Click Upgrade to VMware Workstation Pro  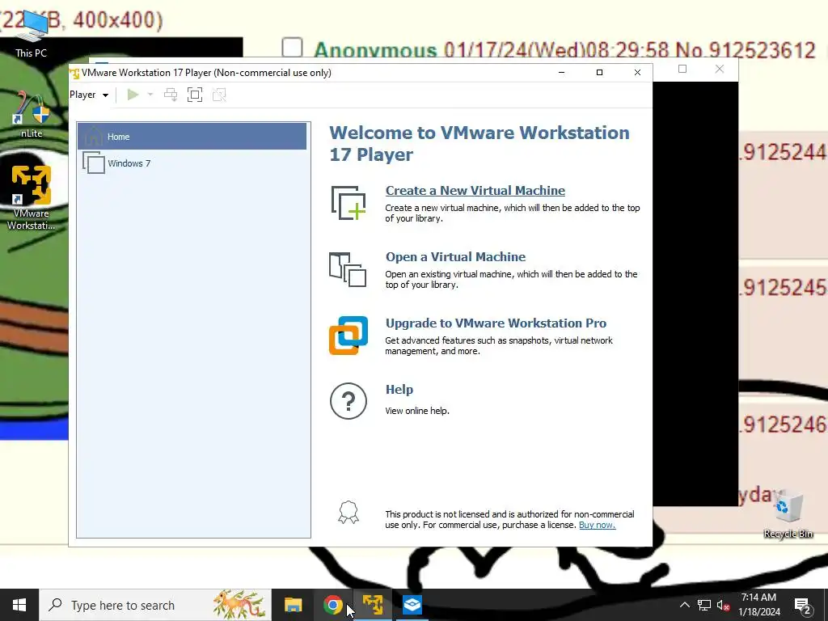point(496,323)
